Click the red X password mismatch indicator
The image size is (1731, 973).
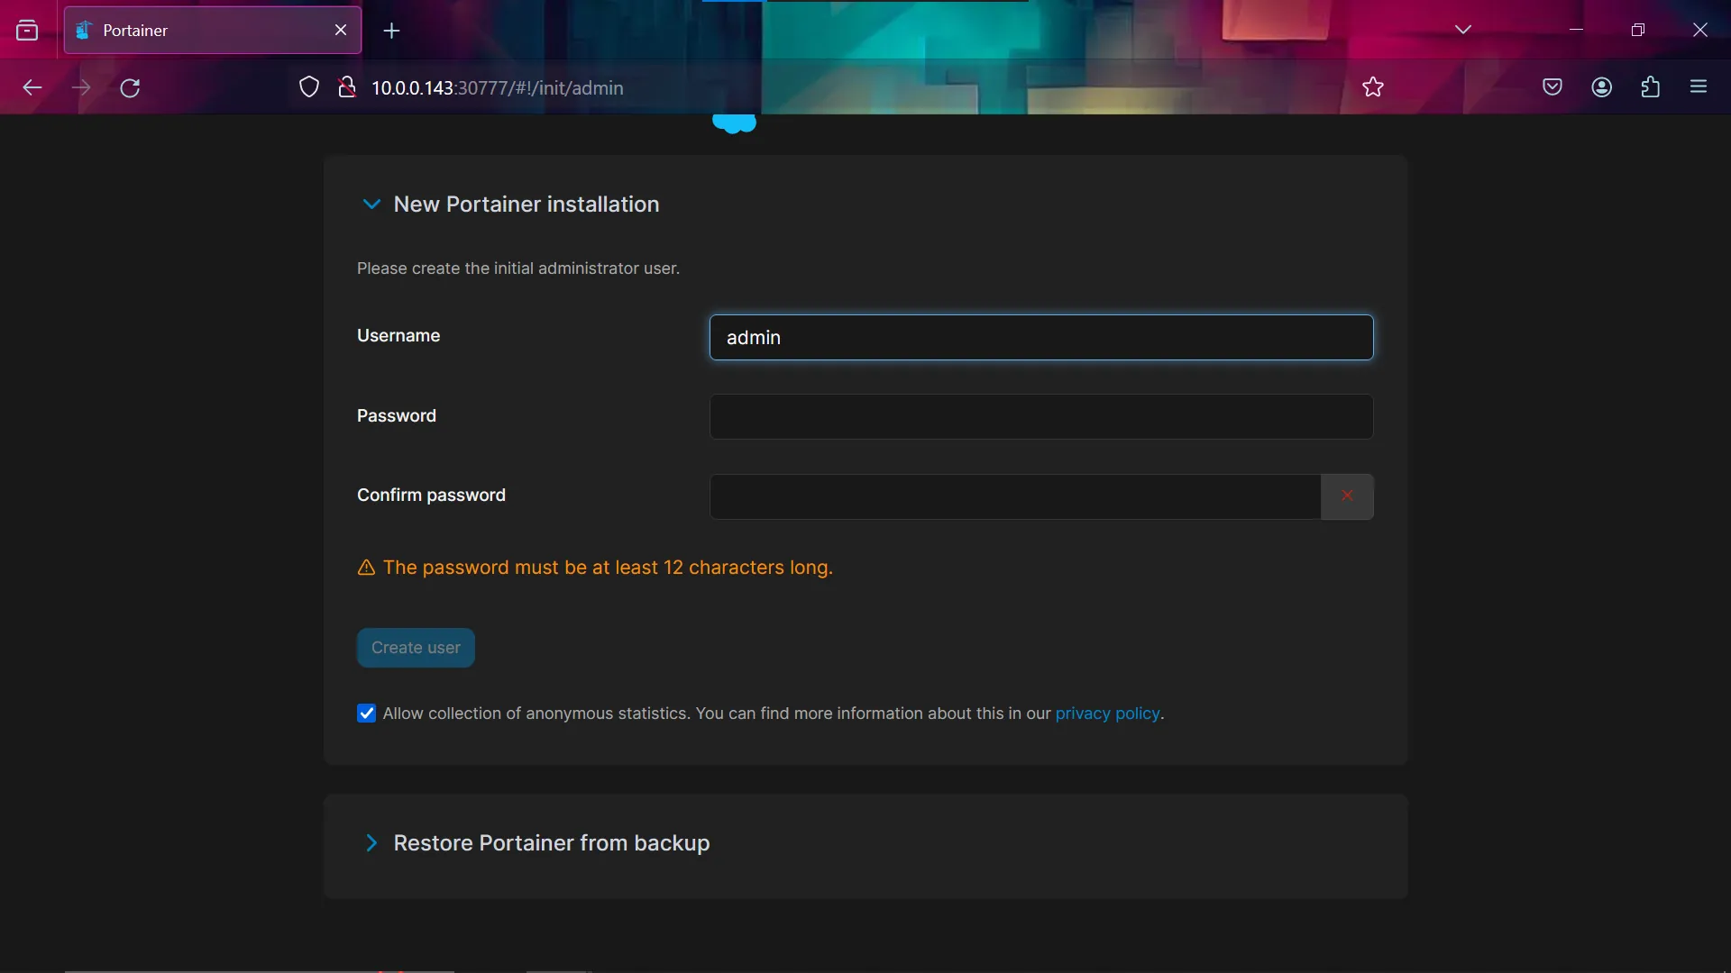pos(1347,496)
